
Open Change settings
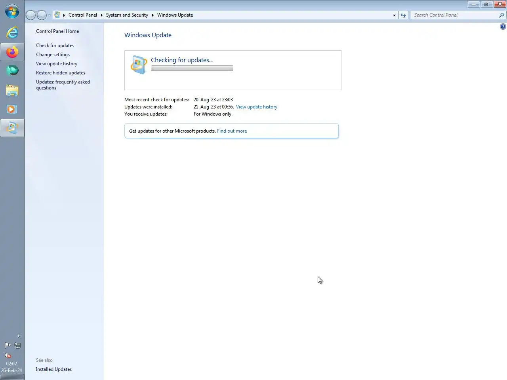click(x=53, y=55)
